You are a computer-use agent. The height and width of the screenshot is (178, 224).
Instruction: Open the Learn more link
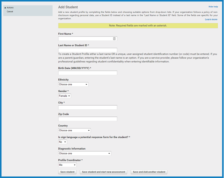pyautogui.click(x=211, y=19)
